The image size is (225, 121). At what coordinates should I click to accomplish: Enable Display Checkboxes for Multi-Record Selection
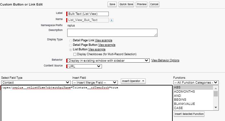[x=75, y=54]
